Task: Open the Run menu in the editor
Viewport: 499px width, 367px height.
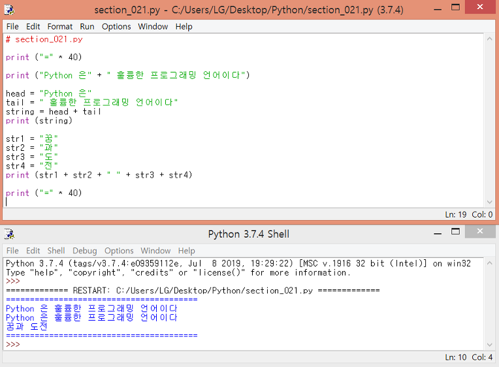Action: click(87, 26)
